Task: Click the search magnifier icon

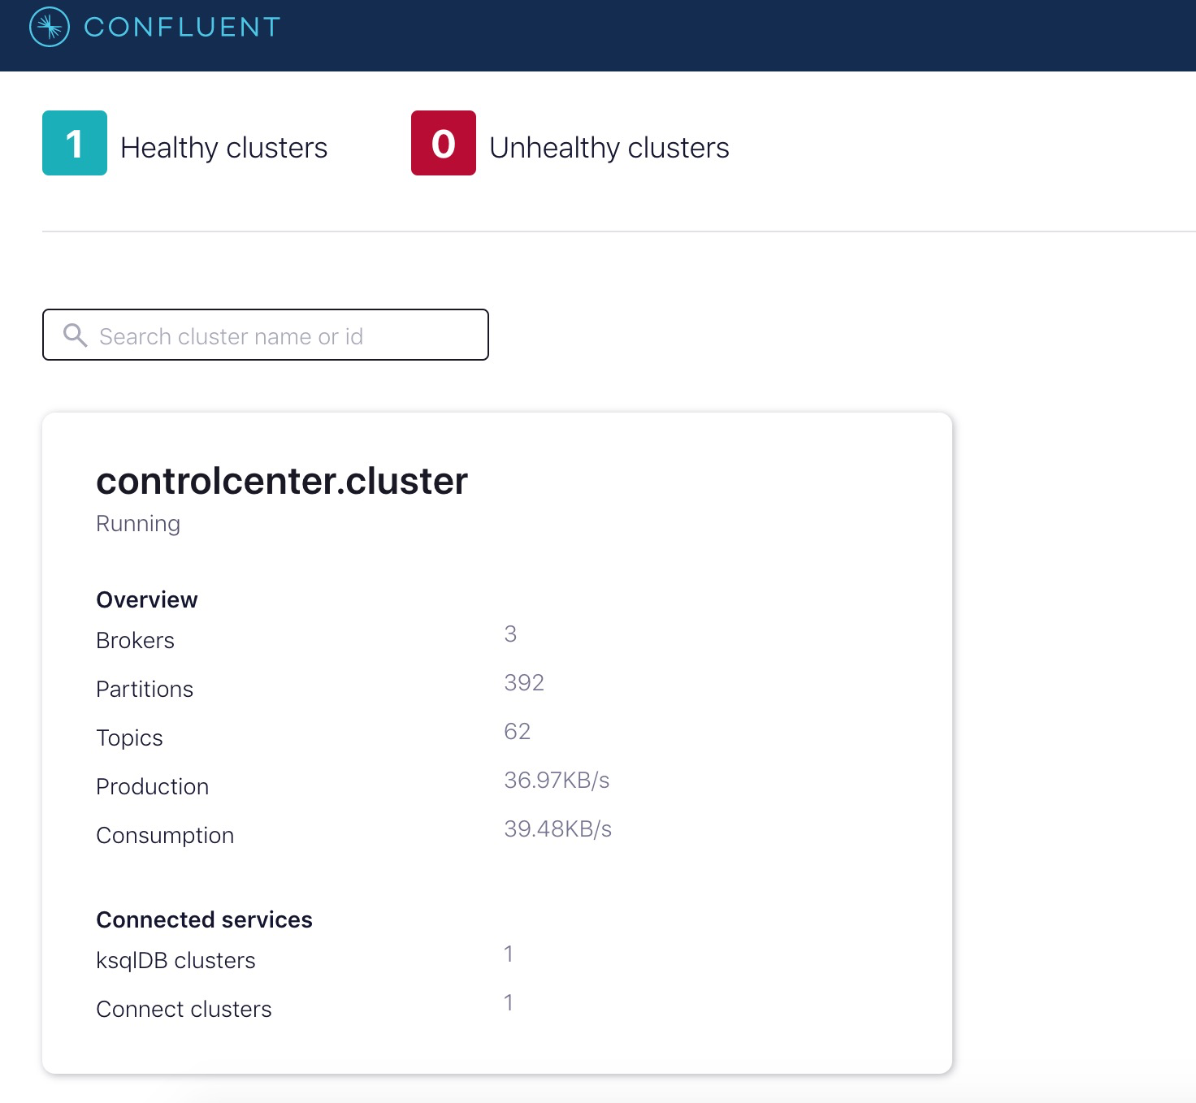Action: (x=75, y=335)
